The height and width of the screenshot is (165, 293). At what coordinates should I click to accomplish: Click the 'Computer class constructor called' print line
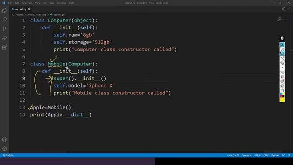[x=115, y=49]
